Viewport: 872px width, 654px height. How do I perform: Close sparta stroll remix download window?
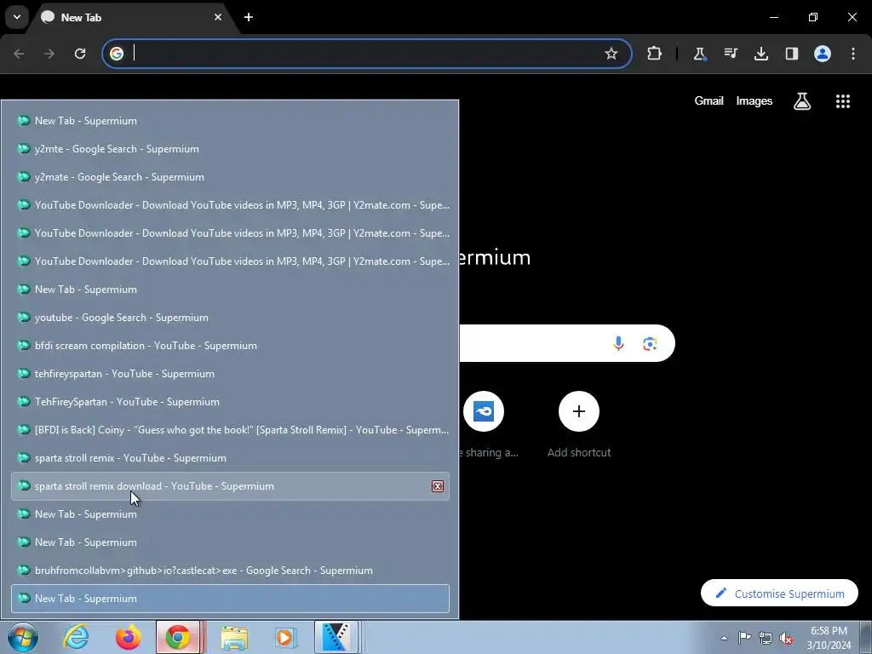pos(438,486)
